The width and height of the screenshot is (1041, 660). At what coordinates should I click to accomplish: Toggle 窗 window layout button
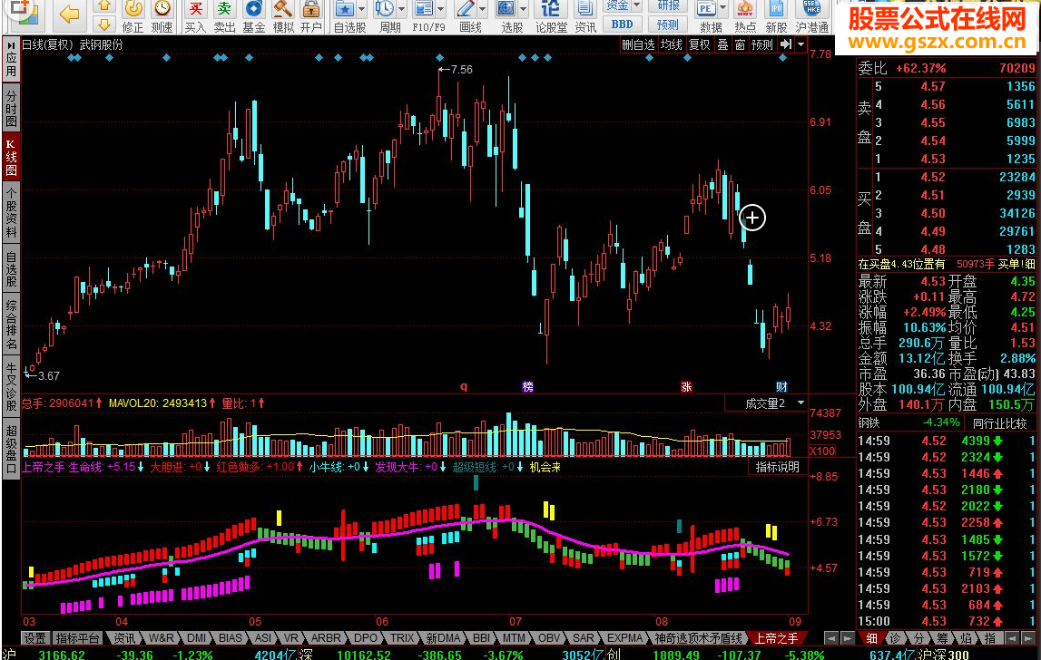click(740, 44)
